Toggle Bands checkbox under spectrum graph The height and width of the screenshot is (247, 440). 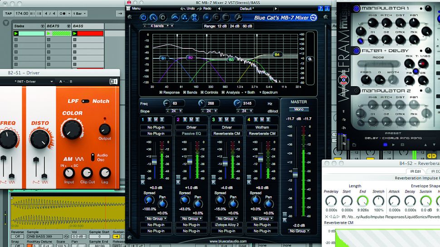(x=184, y=92)
